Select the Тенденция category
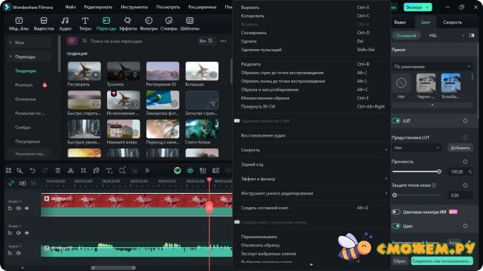 click(25, 71)
